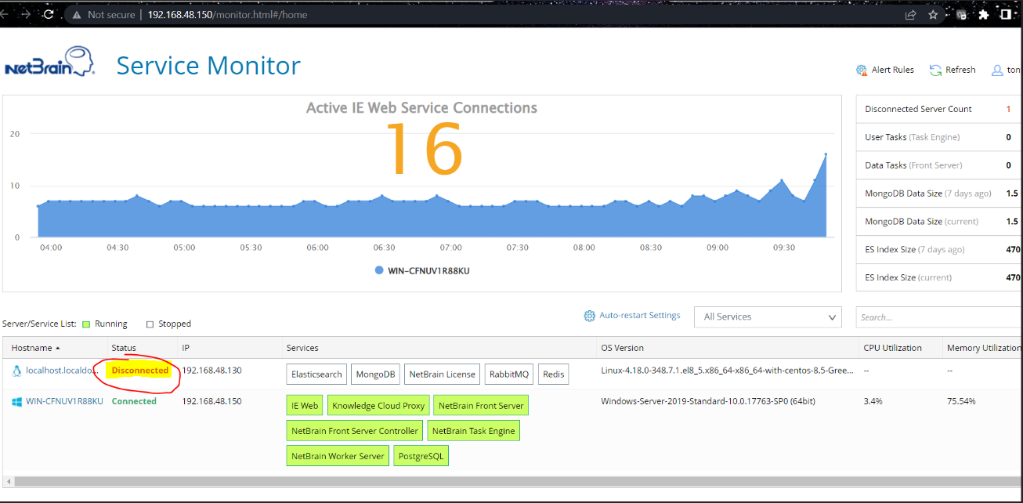Click the Not secure warning icon
This screenshot has height=503, width=1023.
(x=76, y=14)
